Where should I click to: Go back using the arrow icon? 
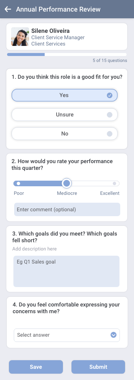coord(8,9)
